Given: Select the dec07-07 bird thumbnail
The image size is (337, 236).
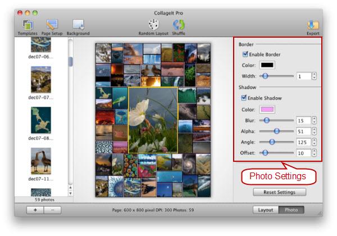Looking at the screenshot, I should (41, 80).
